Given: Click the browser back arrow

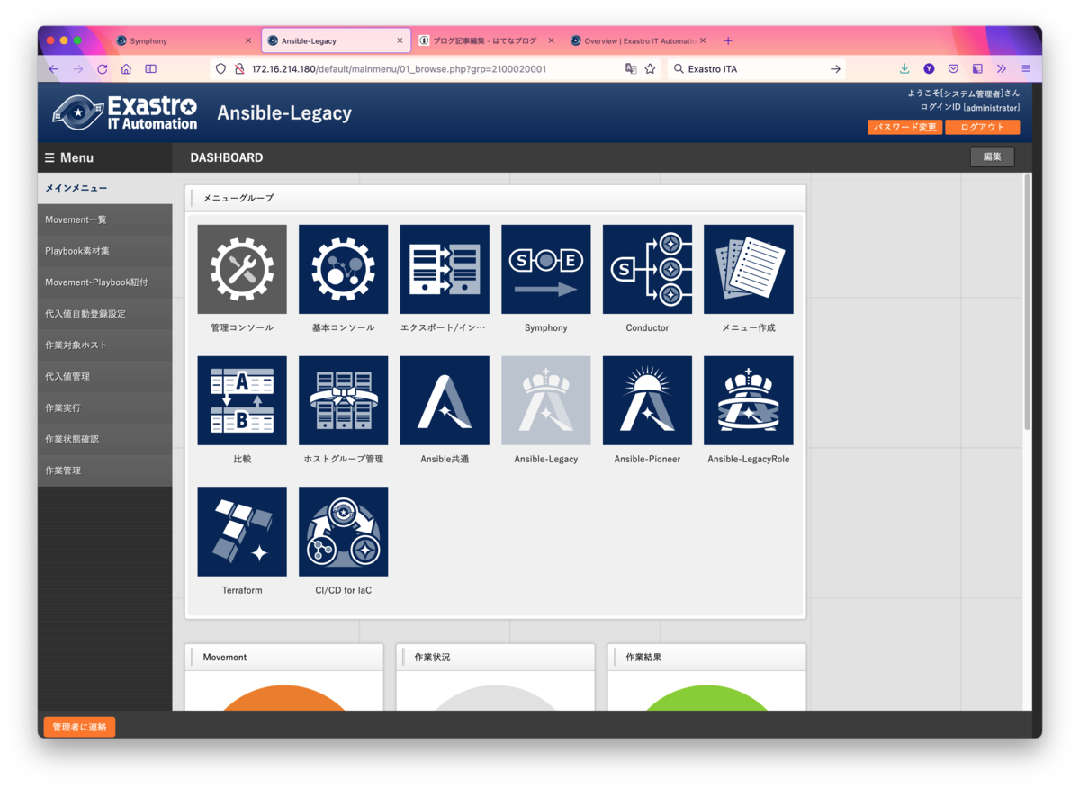Looking at the screenshot, I should (x=54, y=68).
